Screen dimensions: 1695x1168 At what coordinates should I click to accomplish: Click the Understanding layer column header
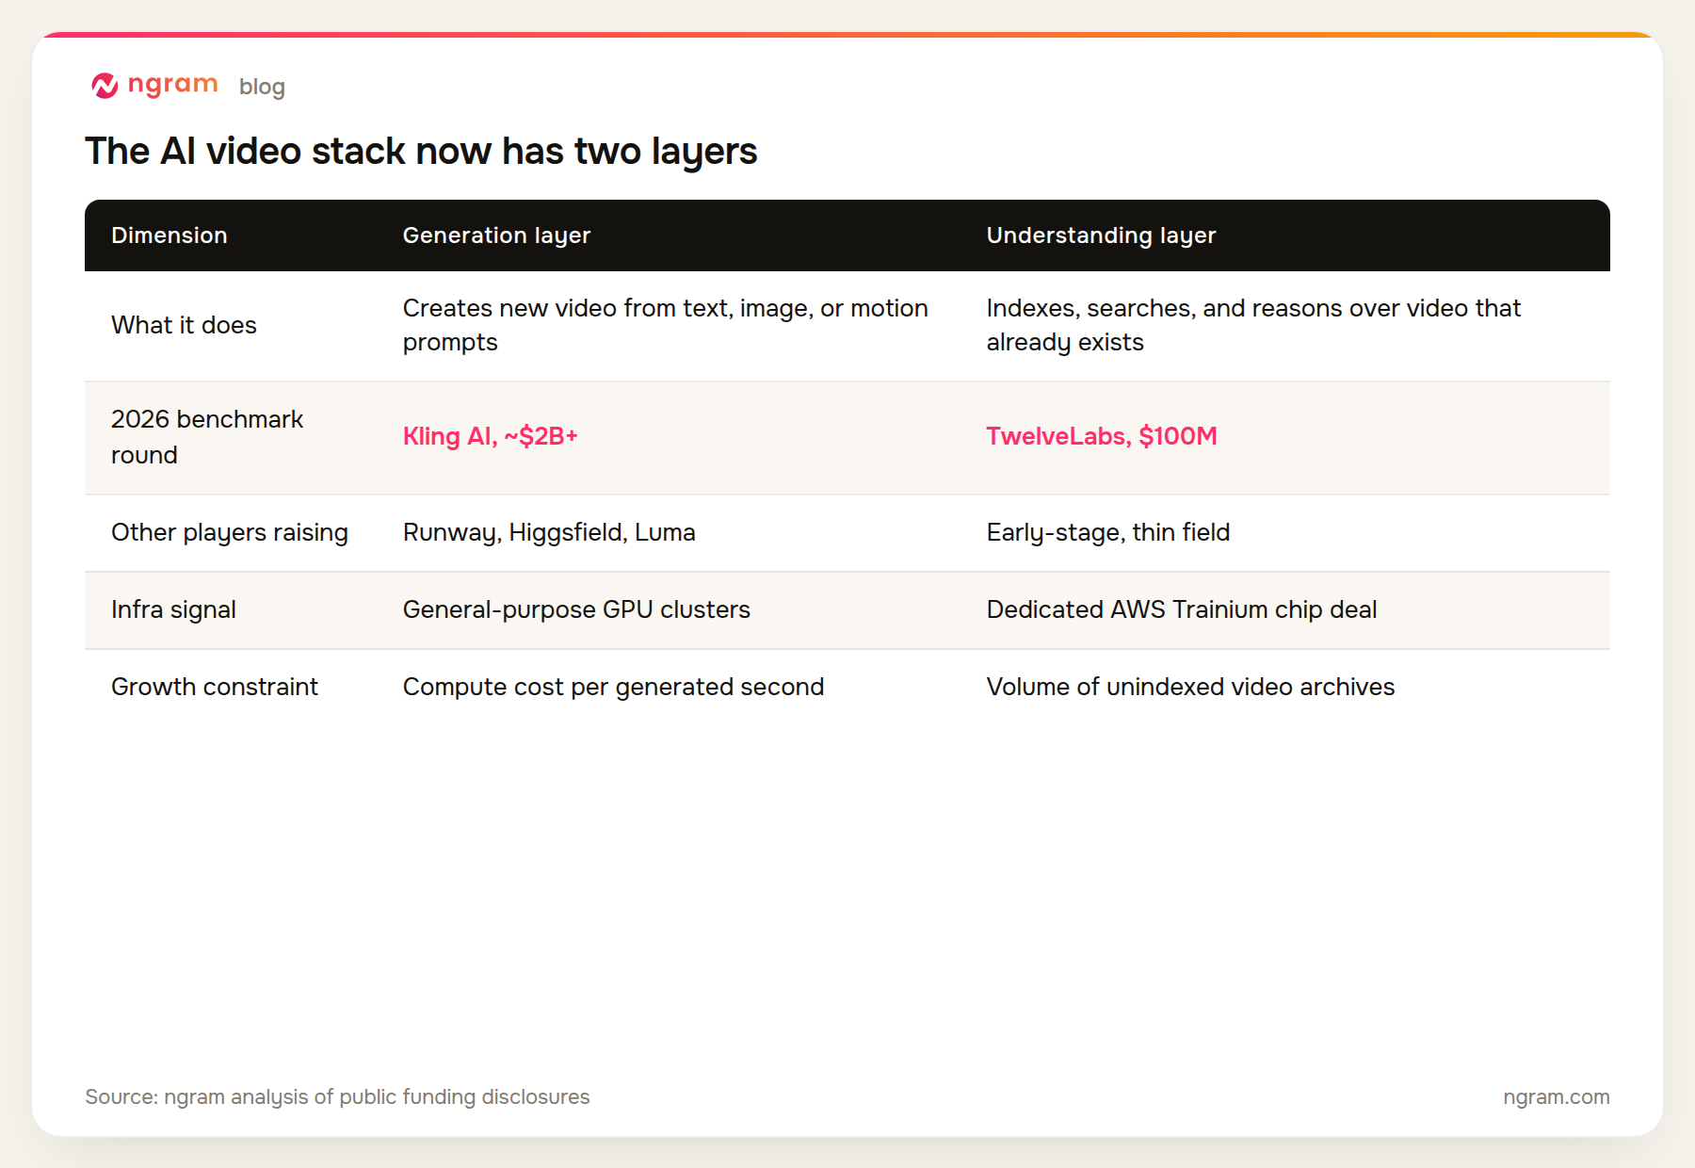(1101, 235)
